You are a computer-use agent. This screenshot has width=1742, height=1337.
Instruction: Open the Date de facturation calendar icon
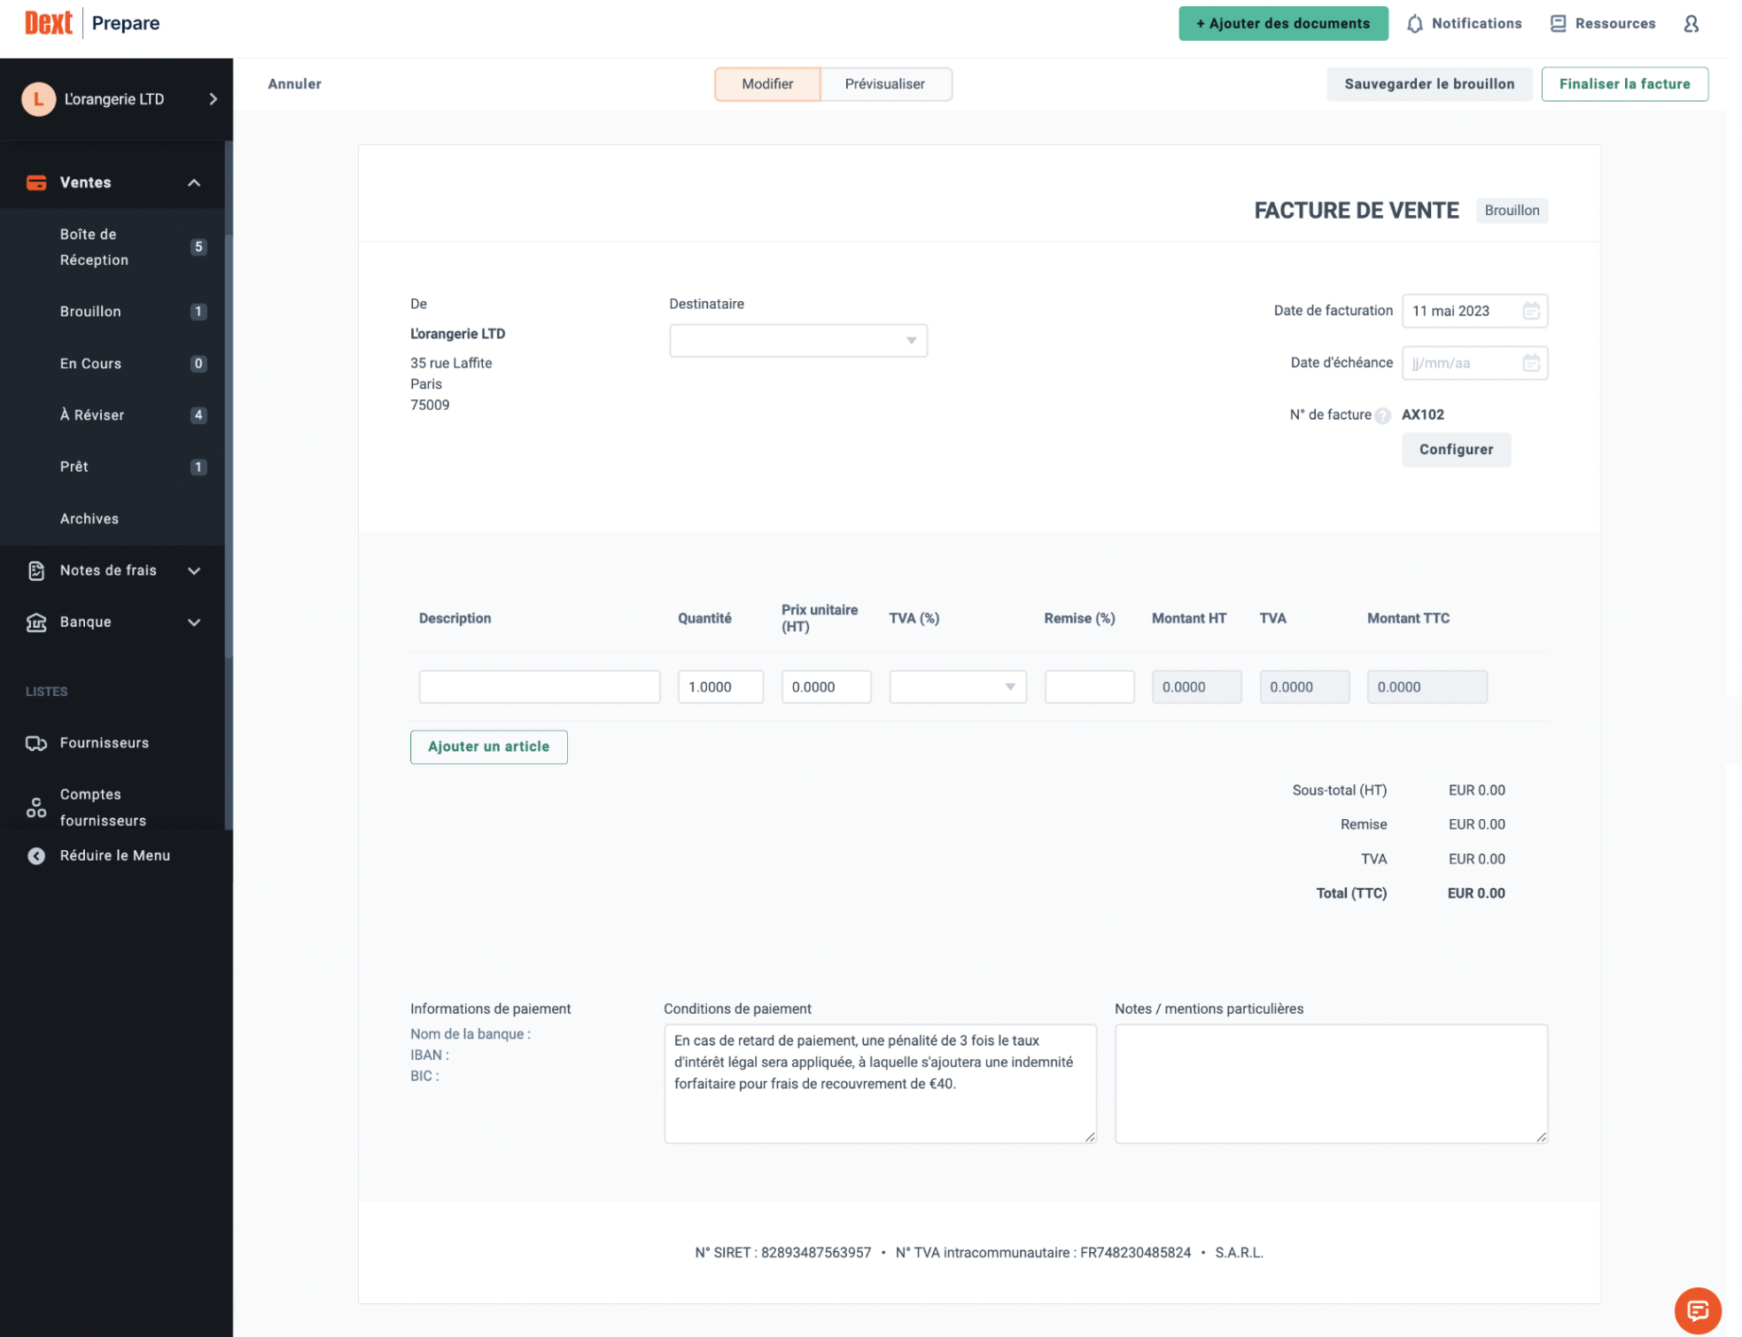[x=1530, y=311]
